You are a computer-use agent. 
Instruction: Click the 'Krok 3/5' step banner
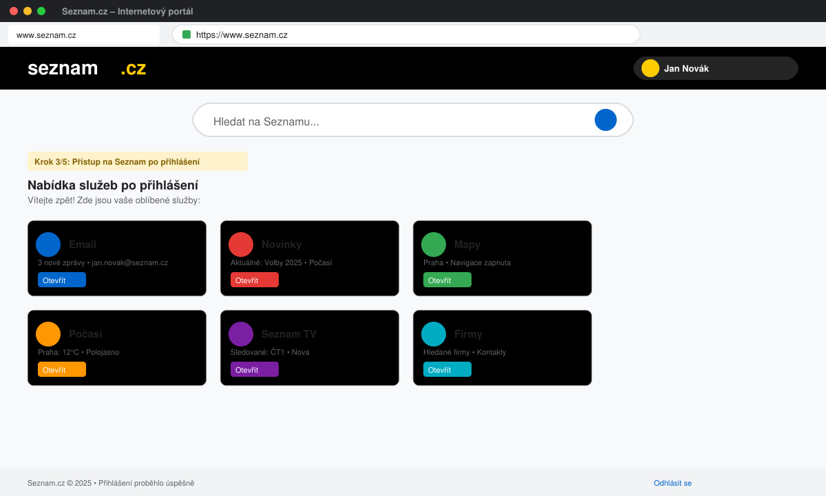pos(138,161)
